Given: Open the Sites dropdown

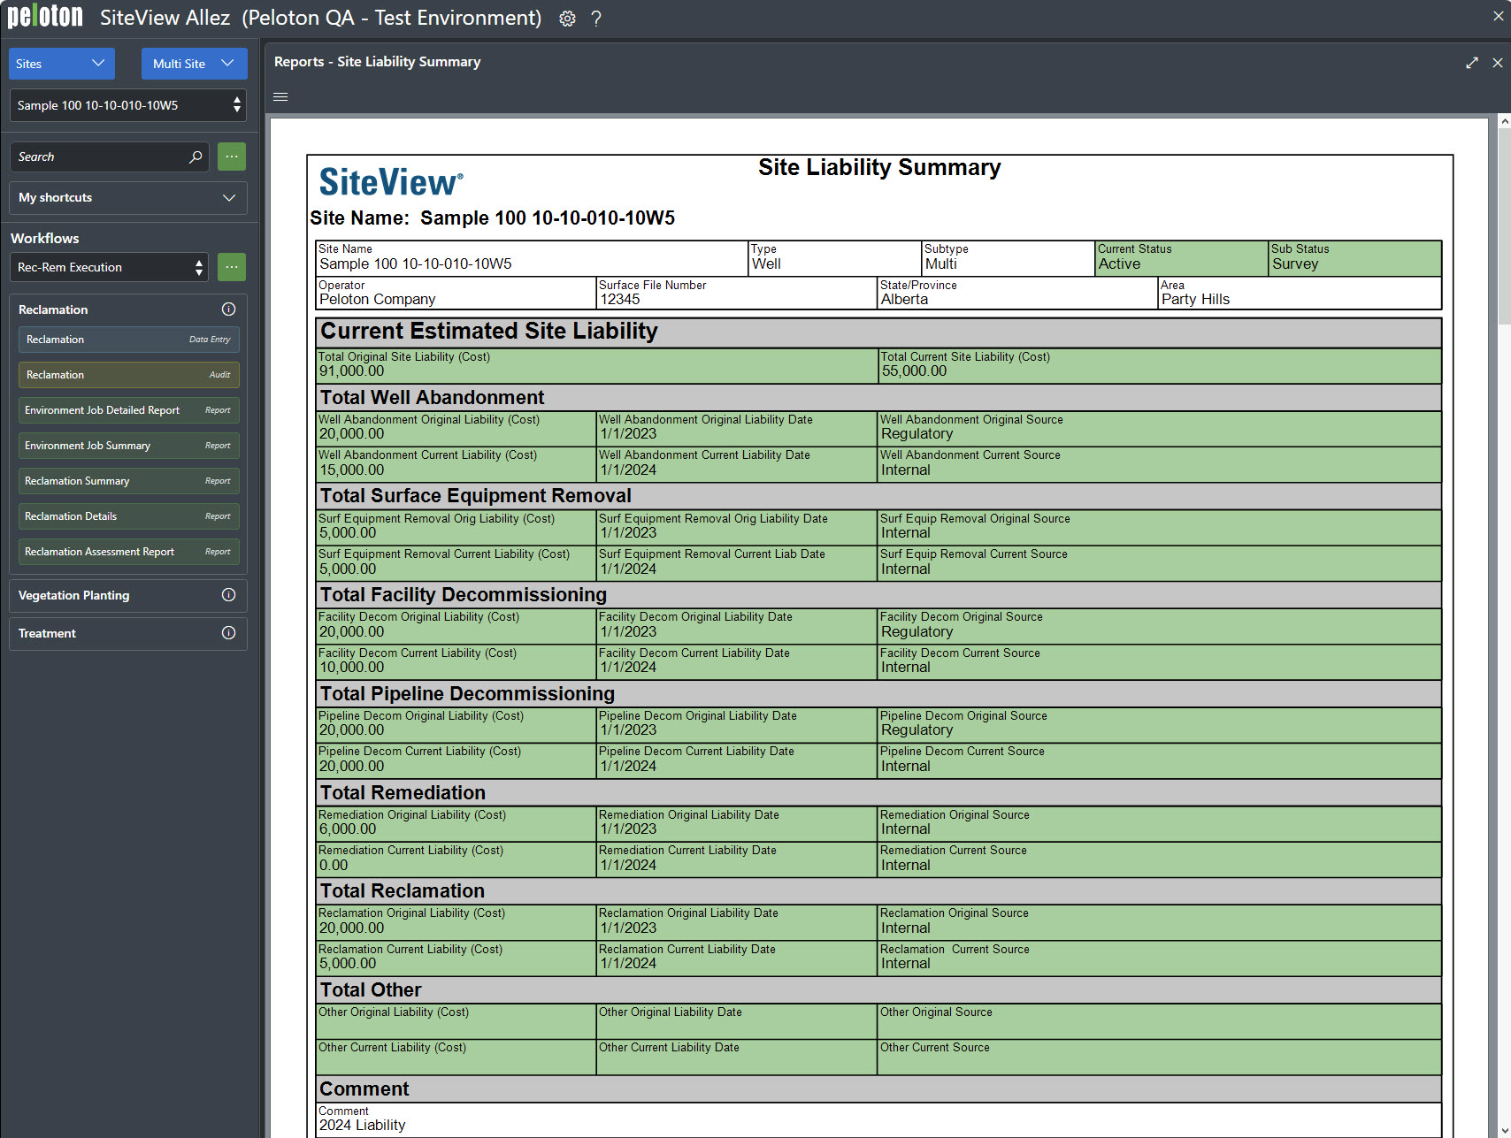Looking at the screenshot, I should (x=62, y=64).
